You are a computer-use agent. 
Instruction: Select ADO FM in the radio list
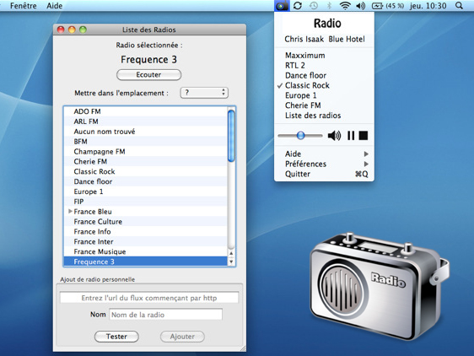coord(146,111)
